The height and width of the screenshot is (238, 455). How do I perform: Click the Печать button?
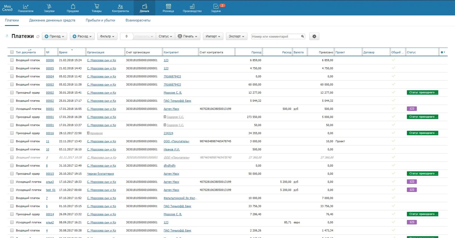pyautogui.click(x=188, y=36)
